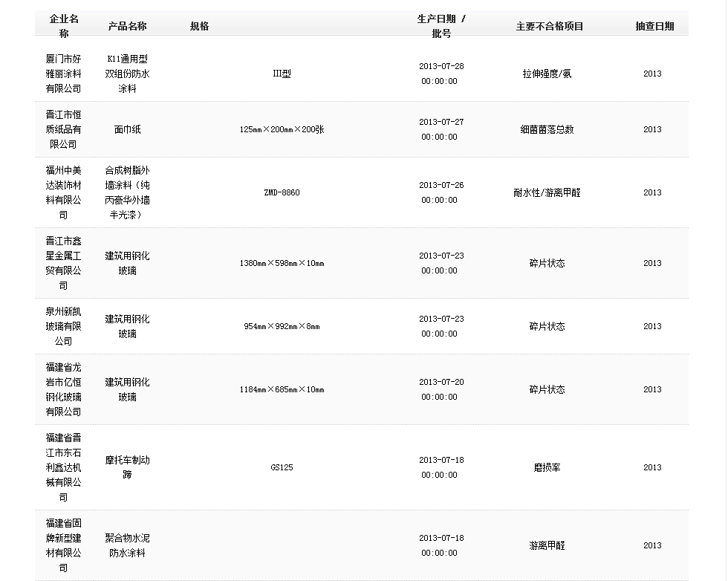Select company 晋江市恒质纸品有限公司
The image size is (728, 581).
tap(64, 129)
